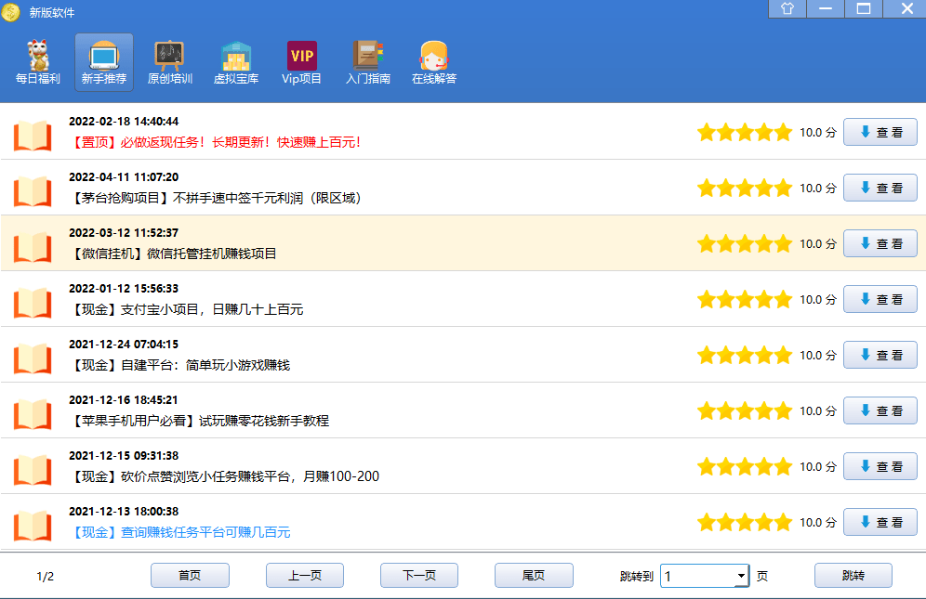
Task: Open title 【苹果手机用户必看】试玩赚零花钱新手教程
Action: (x=200, y=421)
